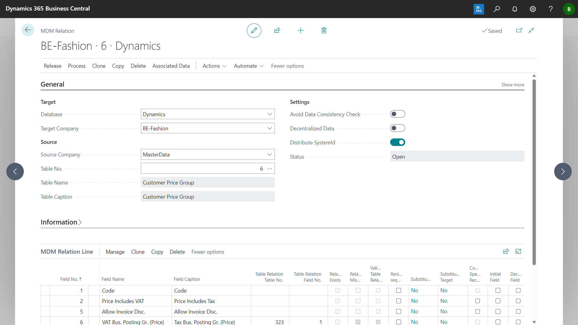Open the Target Company dropdown
The width and height of the screenshot is (578, 325).
coord(269,128)
